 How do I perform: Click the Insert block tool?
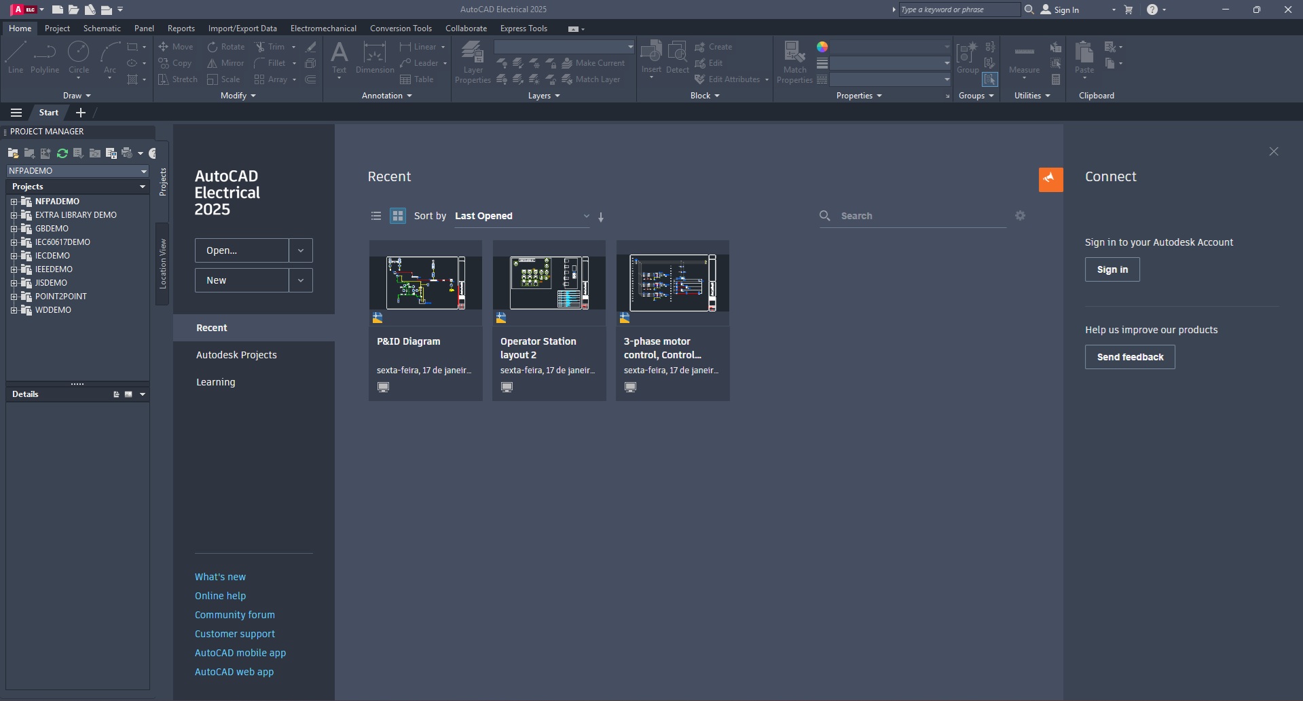[x=651, y=58]
